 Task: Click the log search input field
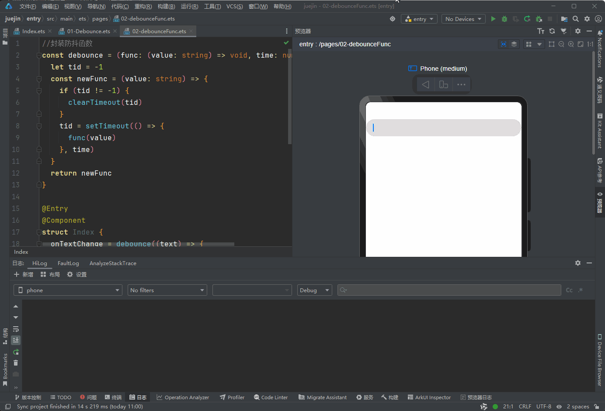click(449, 290)
